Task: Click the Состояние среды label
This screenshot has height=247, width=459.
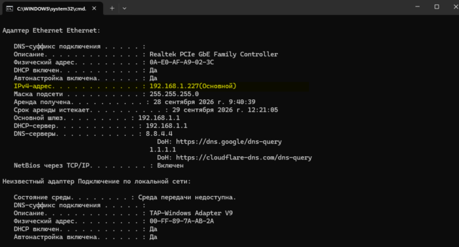Action: 42,197
